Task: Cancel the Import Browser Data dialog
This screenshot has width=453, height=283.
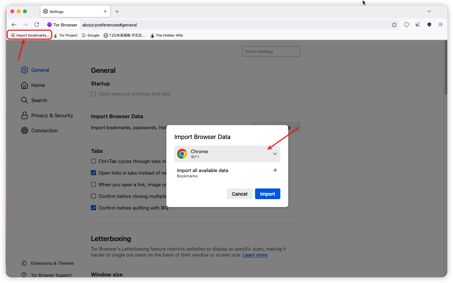Action: pos(240,194)
